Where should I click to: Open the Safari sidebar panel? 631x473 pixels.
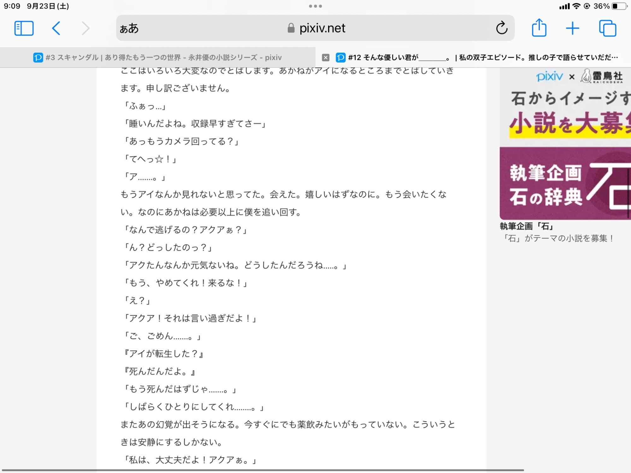24,28
